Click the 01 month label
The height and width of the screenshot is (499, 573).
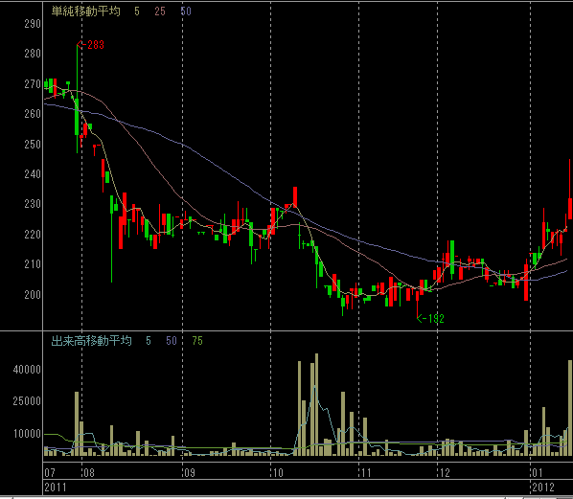(x=538, y=473)
